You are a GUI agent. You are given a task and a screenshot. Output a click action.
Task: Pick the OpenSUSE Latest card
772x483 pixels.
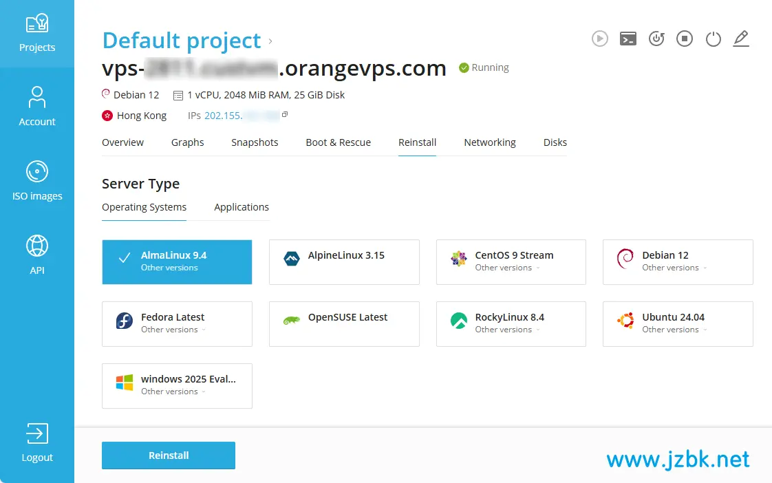[344, 324]
